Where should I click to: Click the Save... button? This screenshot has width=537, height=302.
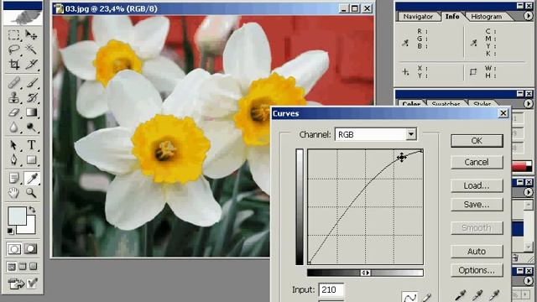coord(477,205)
